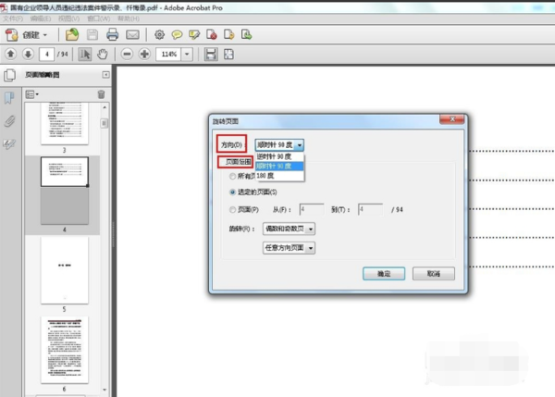Choose counterclockwise 90 degrees option
Screen dimensions: 555x397
point(279,156)
